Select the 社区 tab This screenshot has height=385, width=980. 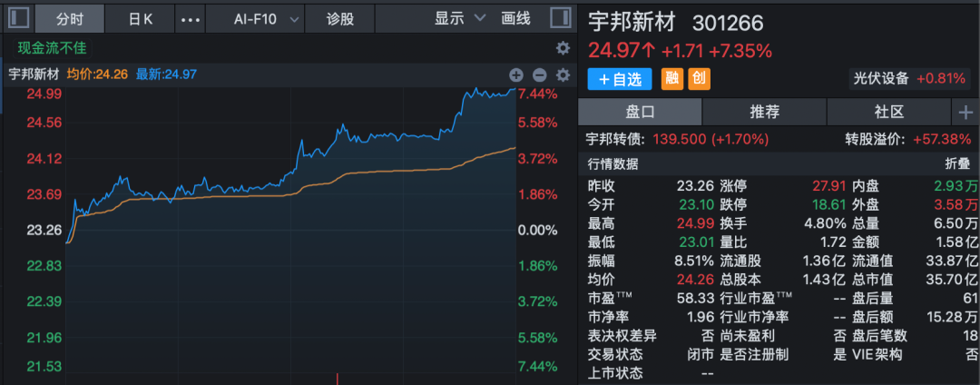click(888, 113)
